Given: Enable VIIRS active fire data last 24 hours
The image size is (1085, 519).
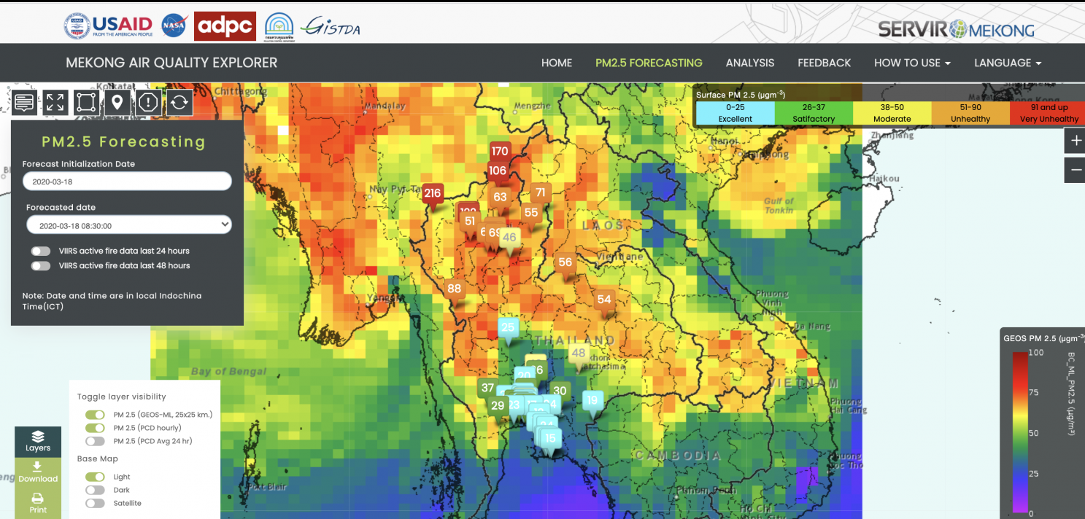Looking at the screenshot, I should pyautogui.click(x=41, y=251).
